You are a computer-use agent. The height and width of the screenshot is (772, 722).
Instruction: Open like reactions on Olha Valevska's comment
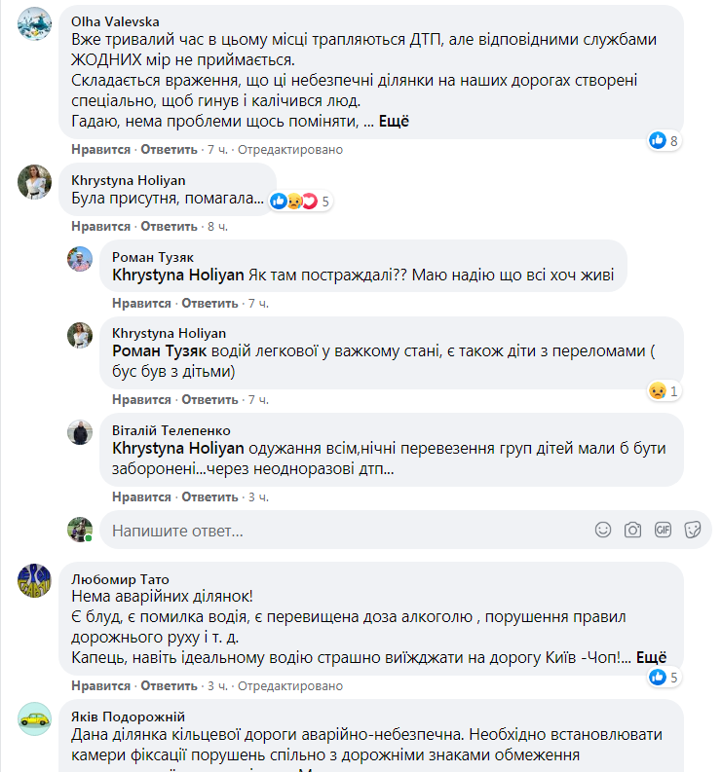(665, 140)
